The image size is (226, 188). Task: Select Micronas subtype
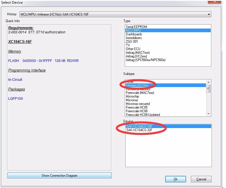point(165,100)
